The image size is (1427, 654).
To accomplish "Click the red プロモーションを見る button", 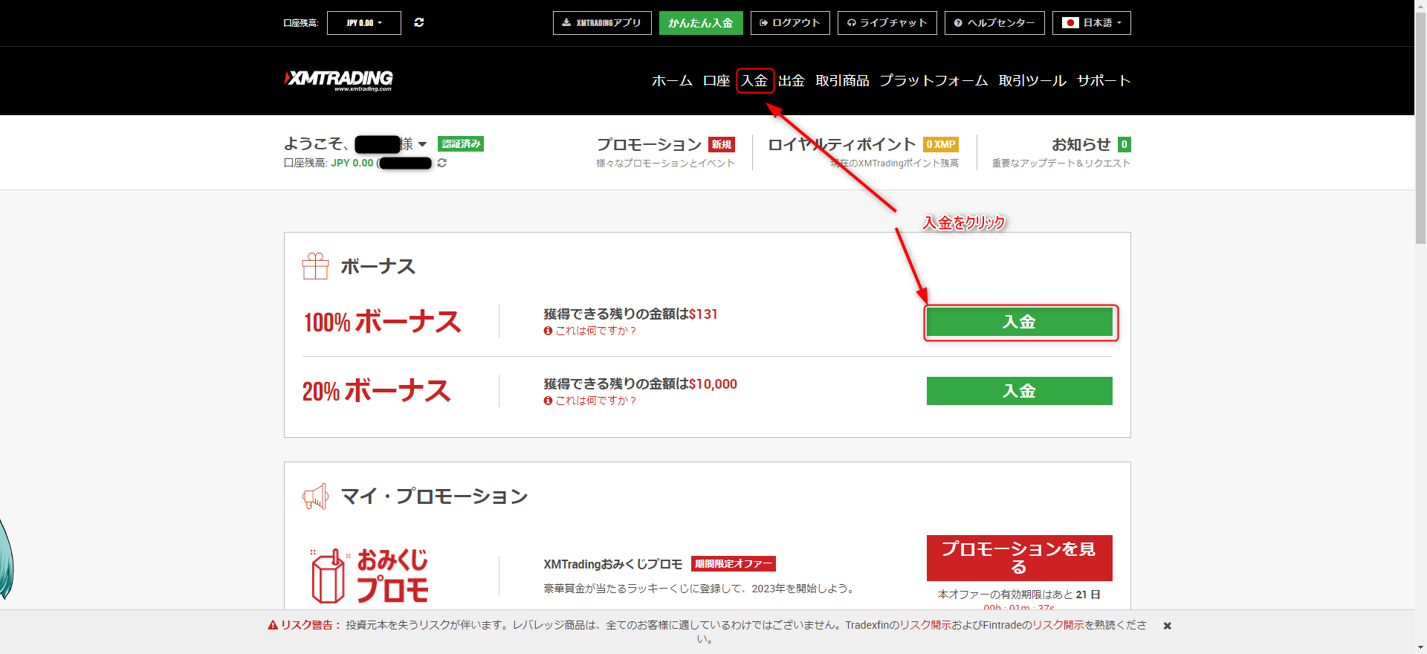I will coord(1019,557).
